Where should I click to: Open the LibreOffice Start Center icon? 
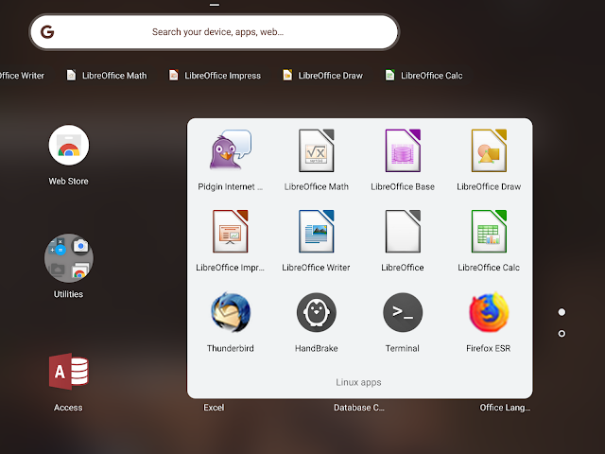point(403,231)
